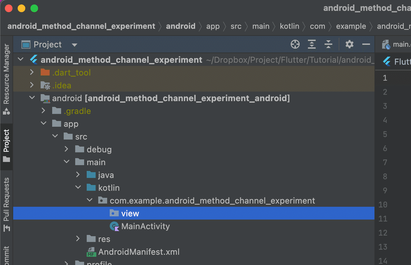411x265 pixels.
Task: Click "android" in the navigation breadcrumb
Action: tap(180, 26)
